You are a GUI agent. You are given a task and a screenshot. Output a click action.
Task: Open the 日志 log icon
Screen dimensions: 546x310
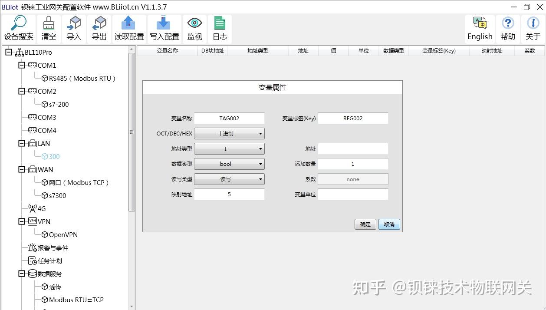point(220,29)
